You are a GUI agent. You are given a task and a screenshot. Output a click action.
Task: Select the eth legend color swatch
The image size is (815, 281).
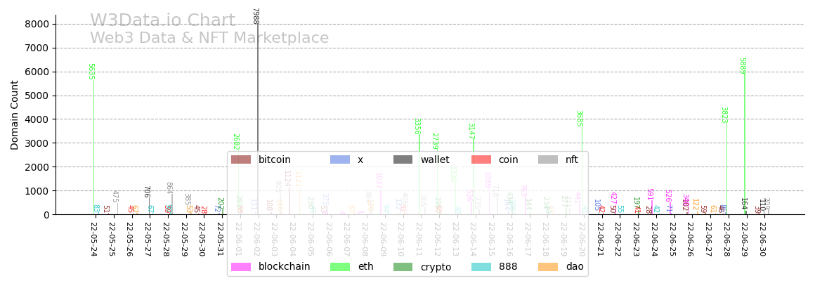click(340, 267)
